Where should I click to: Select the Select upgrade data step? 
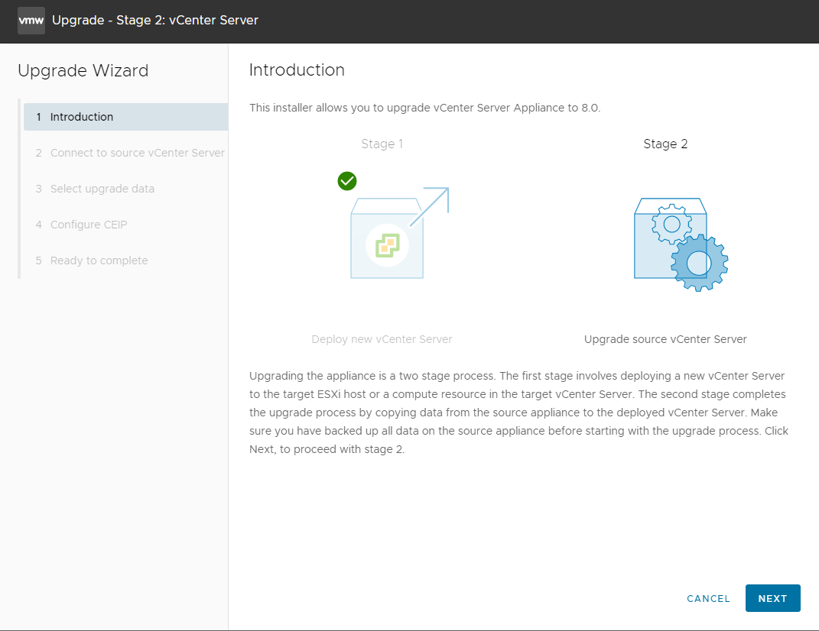(126, 189)
